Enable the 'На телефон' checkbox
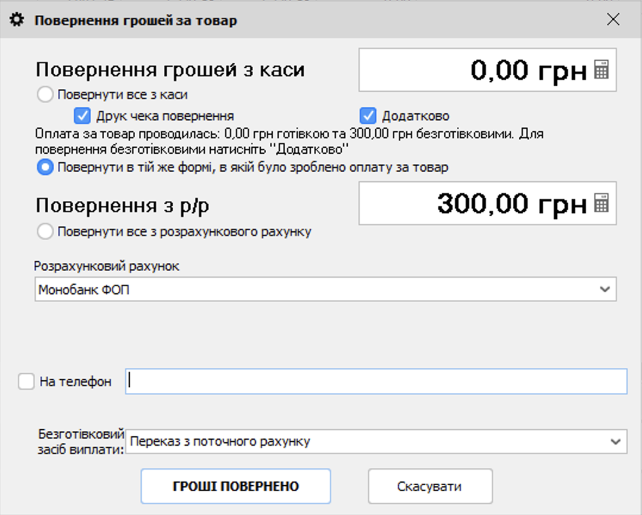Image resolution: width=642 pixels, height=515 pixels. (x=26, y=381)
